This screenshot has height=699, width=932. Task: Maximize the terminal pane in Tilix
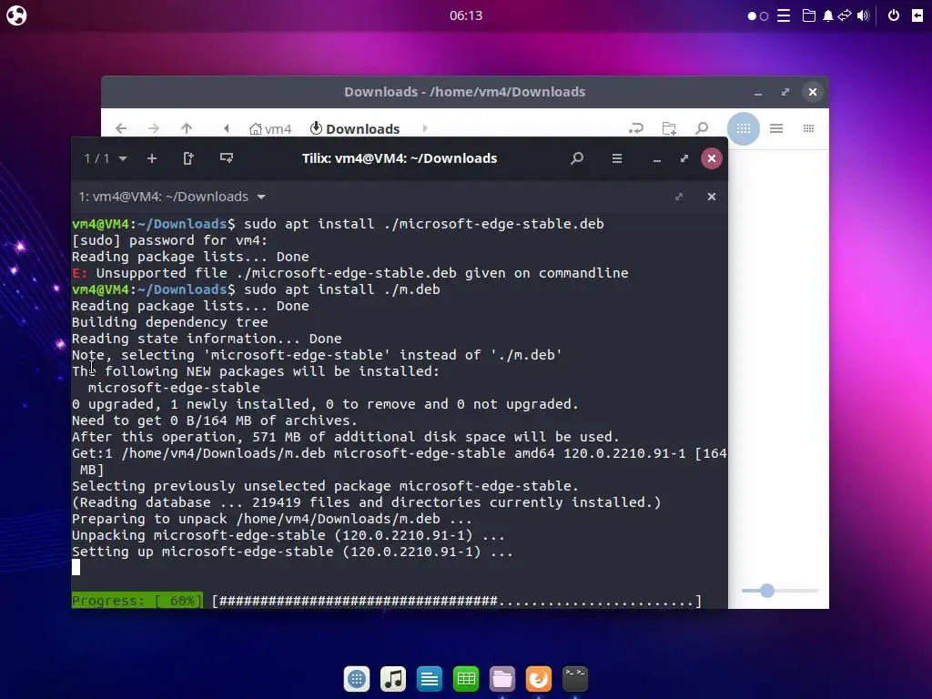pos(679,197)
